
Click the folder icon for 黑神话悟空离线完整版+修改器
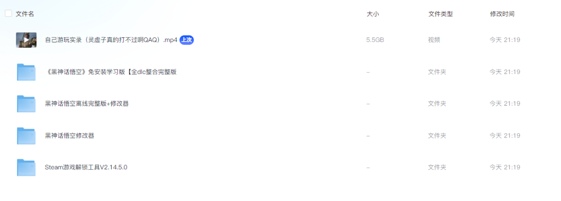(x=26, y=104)
